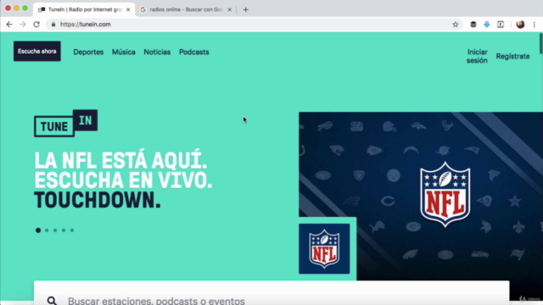This screenshot has height=305, width=543.
Task: Switch to the radios online Google search tab
Action: [186, 9]
